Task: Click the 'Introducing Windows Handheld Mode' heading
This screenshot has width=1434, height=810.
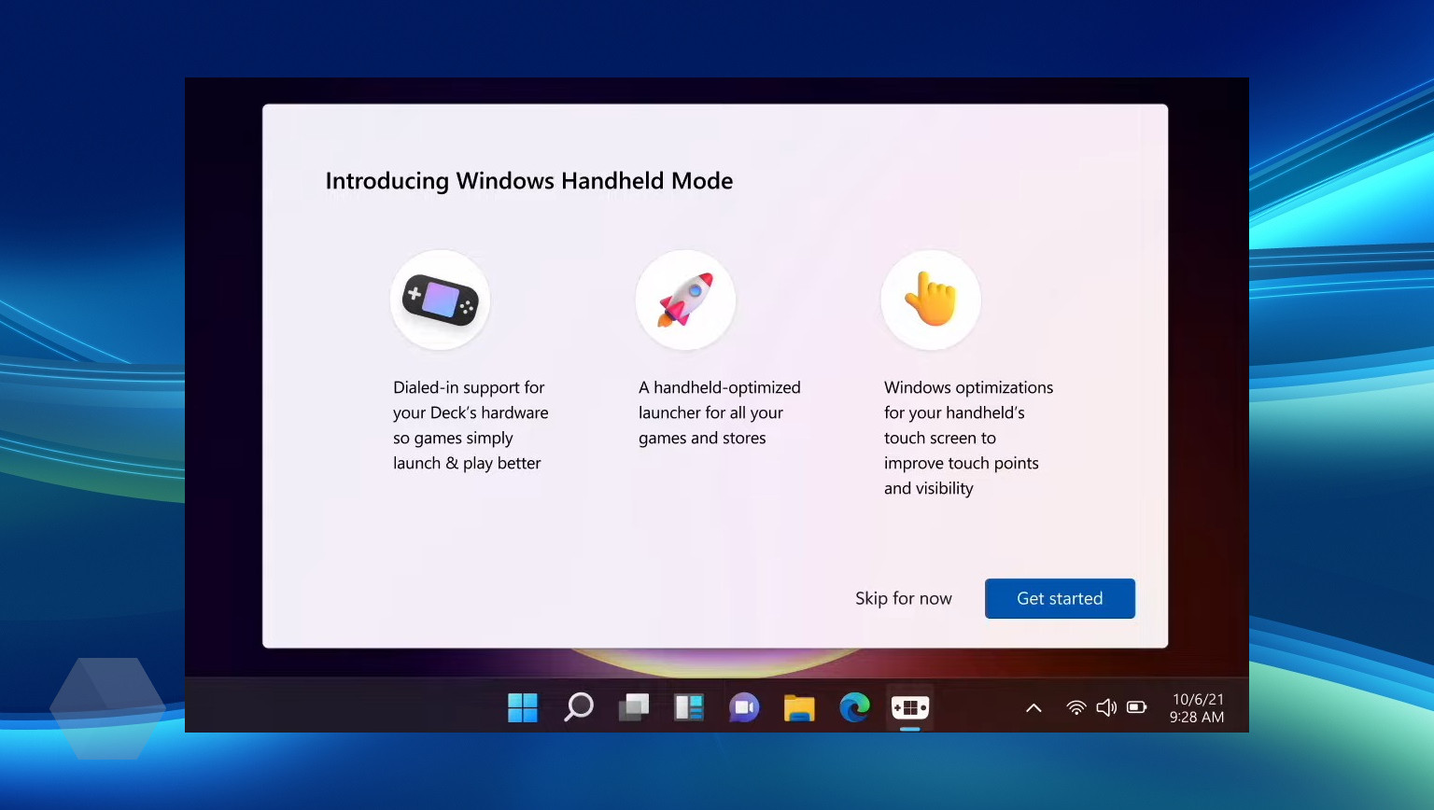Action: (x=529, y=181)
